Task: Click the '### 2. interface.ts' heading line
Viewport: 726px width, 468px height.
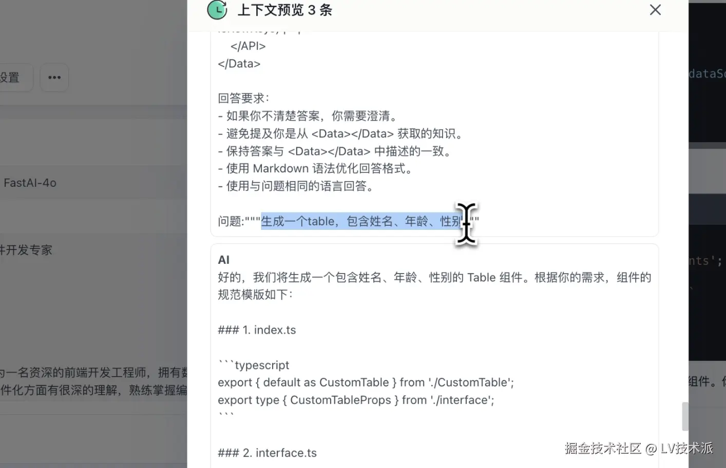Action: (x=267, y=453)
